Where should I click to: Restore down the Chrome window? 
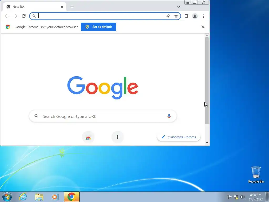194,3
